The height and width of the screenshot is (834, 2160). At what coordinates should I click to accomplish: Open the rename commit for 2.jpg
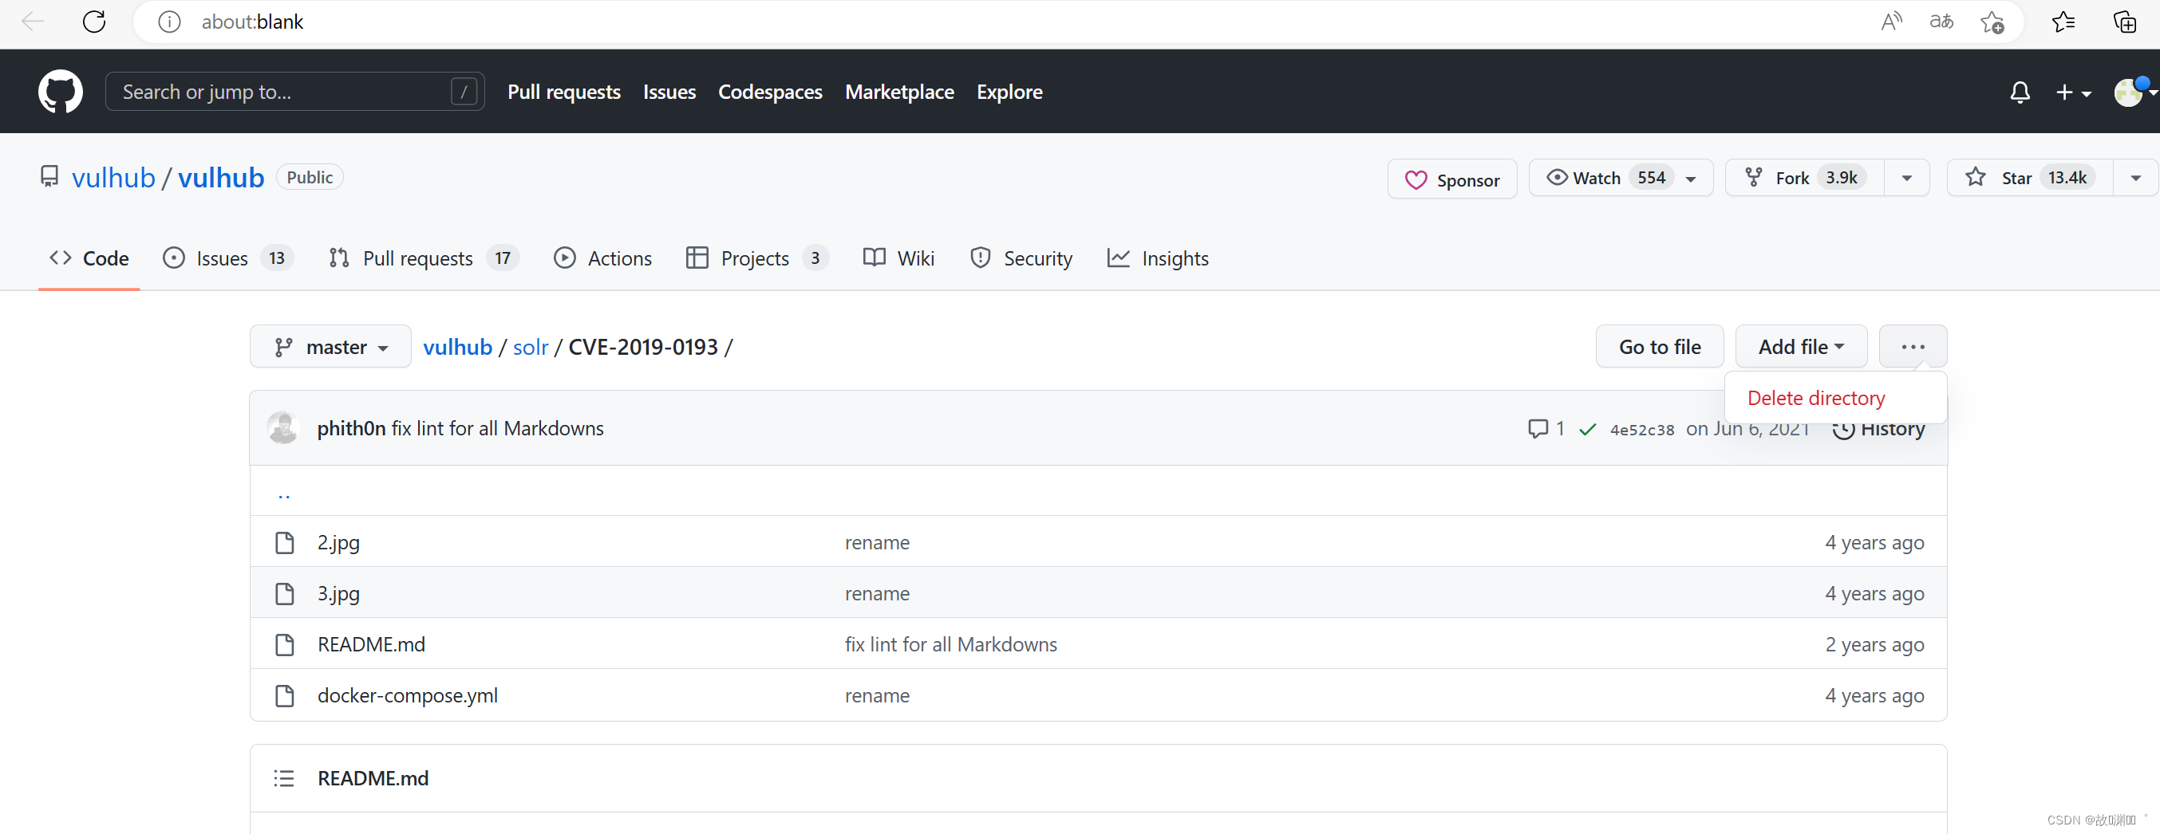(x=876, y=542)
